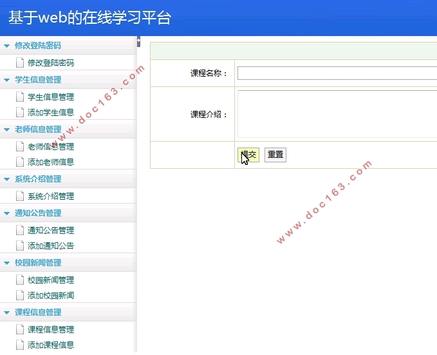Click page icon beside 添加通知公告
This screenshot has height=355, width=437.
tap(20, 245)
